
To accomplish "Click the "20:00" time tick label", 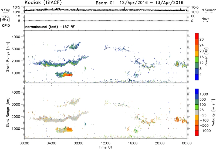I will pos(160,143).
